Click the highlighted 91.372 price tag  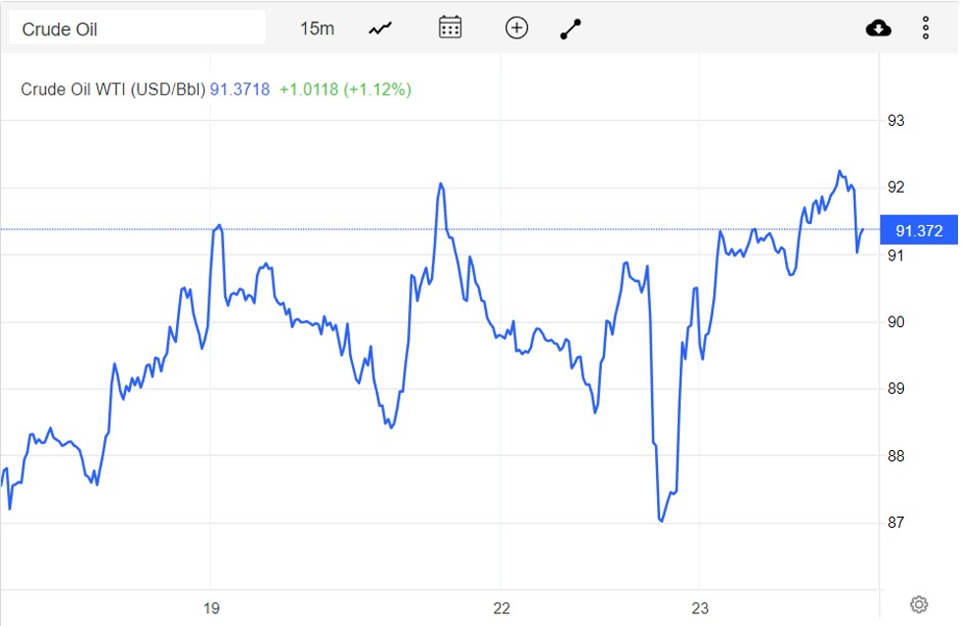pos(919,231)
